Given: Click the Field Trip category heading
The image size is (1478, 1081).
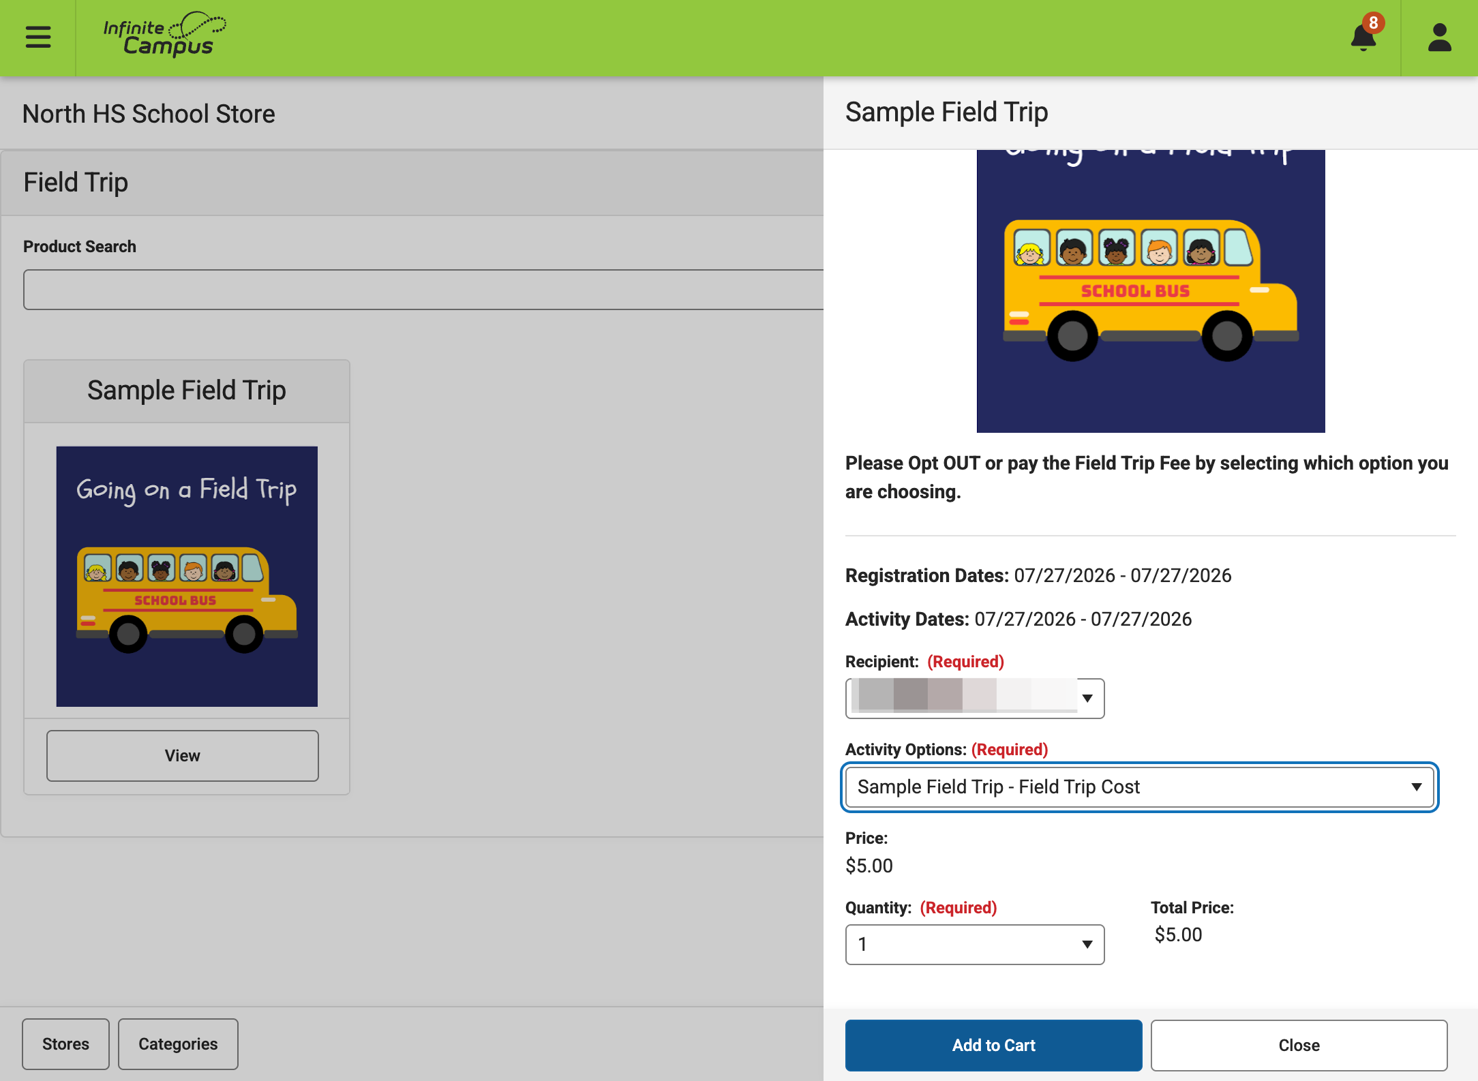Looking at the screenshot, I should pos(76,183).
